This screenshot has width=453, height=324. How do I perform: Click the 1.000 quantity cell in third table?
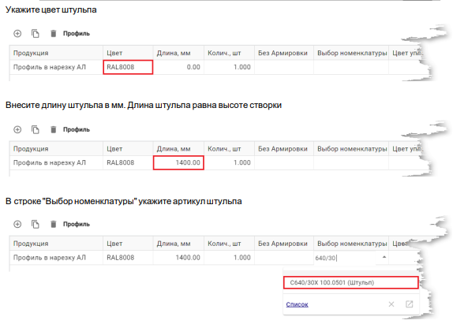click(x=229, y=258)
